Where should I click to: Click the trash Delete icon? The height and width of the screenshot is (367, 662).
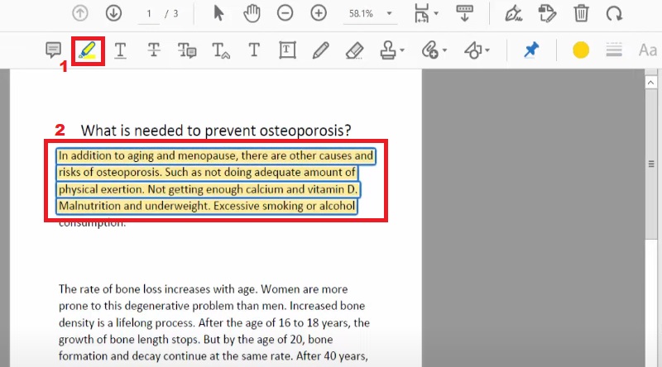pyautogui.click(x=581, y=13)
